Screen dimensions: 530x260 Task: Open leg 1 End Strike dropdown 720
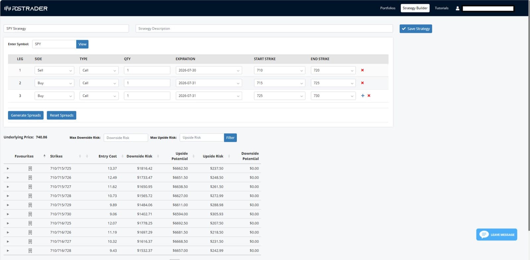point(333,70)
